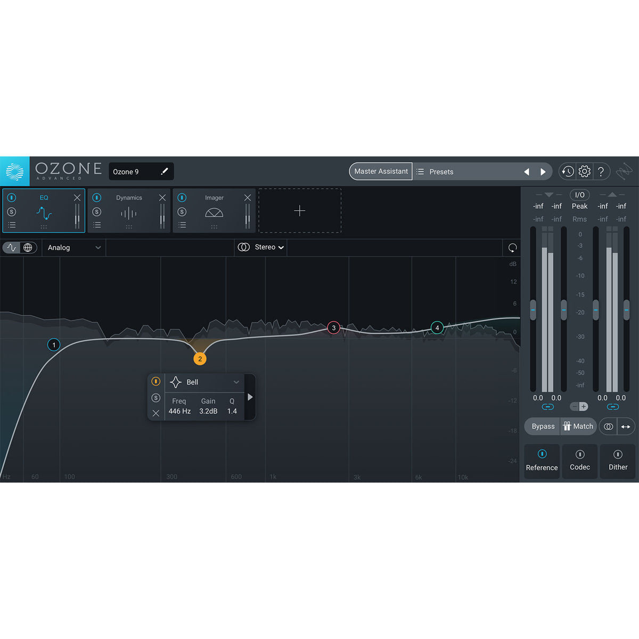Open the Dynamics module preset list icon
The width and height of the screenshot is (639, 639).
pyautogui.click(x=97, y=225)
